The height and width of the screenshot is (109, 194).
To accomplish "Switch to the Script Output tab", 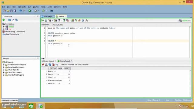I will pyautogui.click(x=49, y=61).
